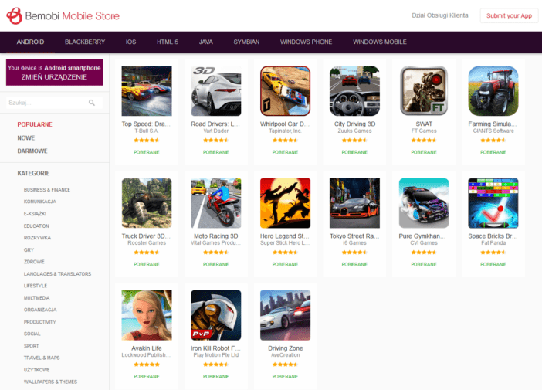Image resolution: width=542 pixels, height=390 pixels.
Task: Open the Top Speed: Drag racing app icon
Action: tap(147, 91)
